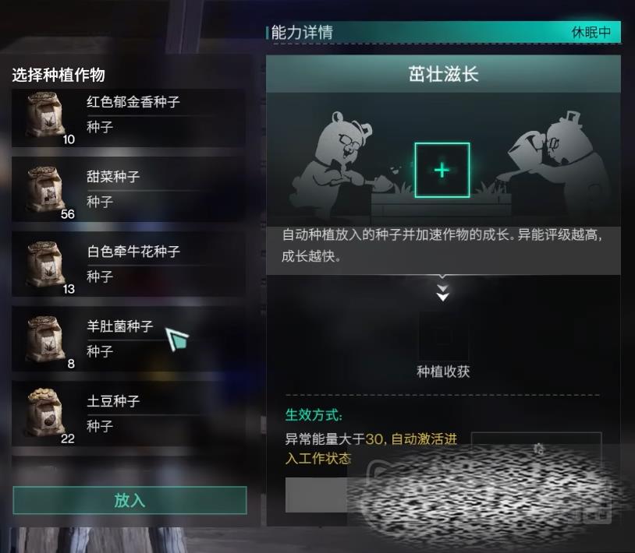Screen dimensions: 635x553
Task: Click the potato seed bag icon
Action: tap(45, 413)
